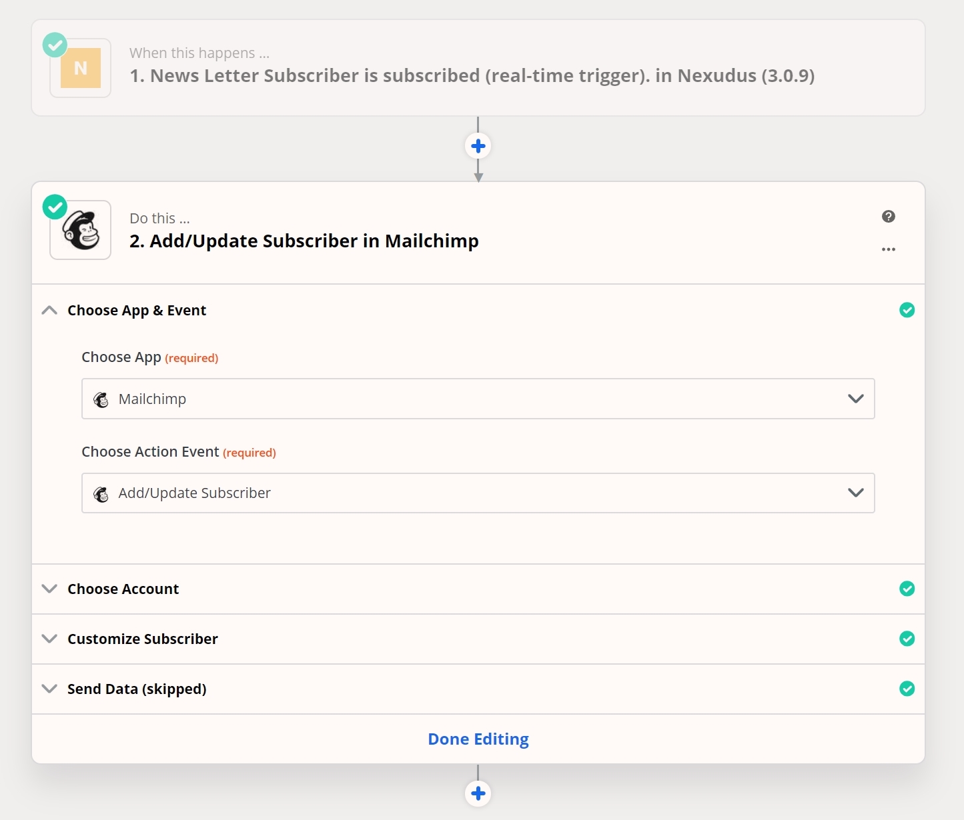This screenshot has height=820, width=964.
Task: Add a new step after the Mailchimp action
Action: click(x=478, y=793)
